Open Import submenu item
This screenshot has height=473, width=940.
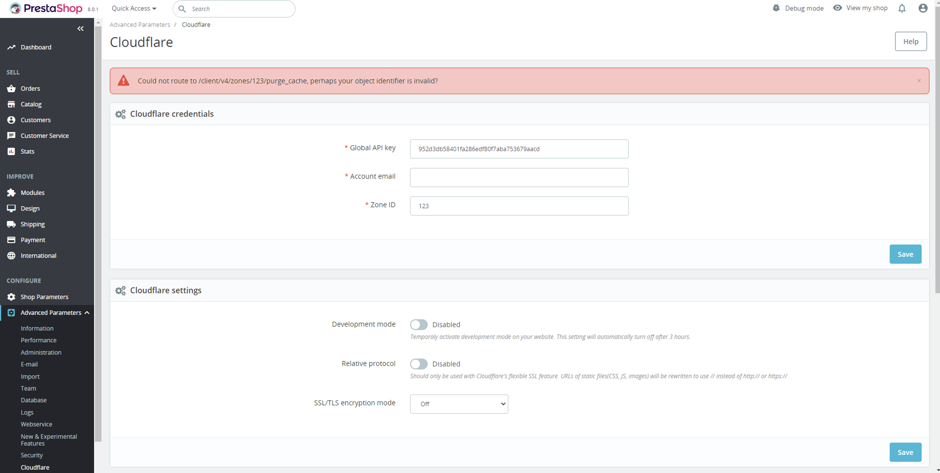click(x=30, y=376)
